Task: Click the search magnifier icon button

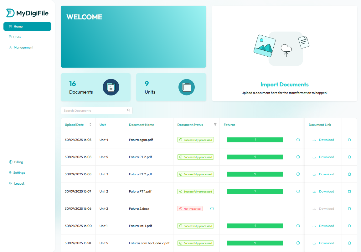Action: click(129, 111)
